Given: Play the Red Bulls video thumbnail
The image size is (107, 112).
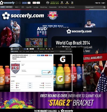Looking at the screenshot, I should [35, 43].
